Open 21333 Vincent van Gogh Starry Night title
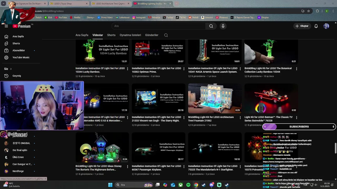The height and width of the screenshot is (189, 337). point(156,119)
